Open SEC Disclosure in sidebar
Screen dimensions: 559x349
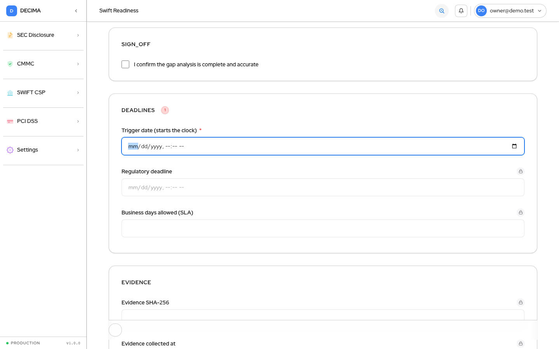pos(43,35)
